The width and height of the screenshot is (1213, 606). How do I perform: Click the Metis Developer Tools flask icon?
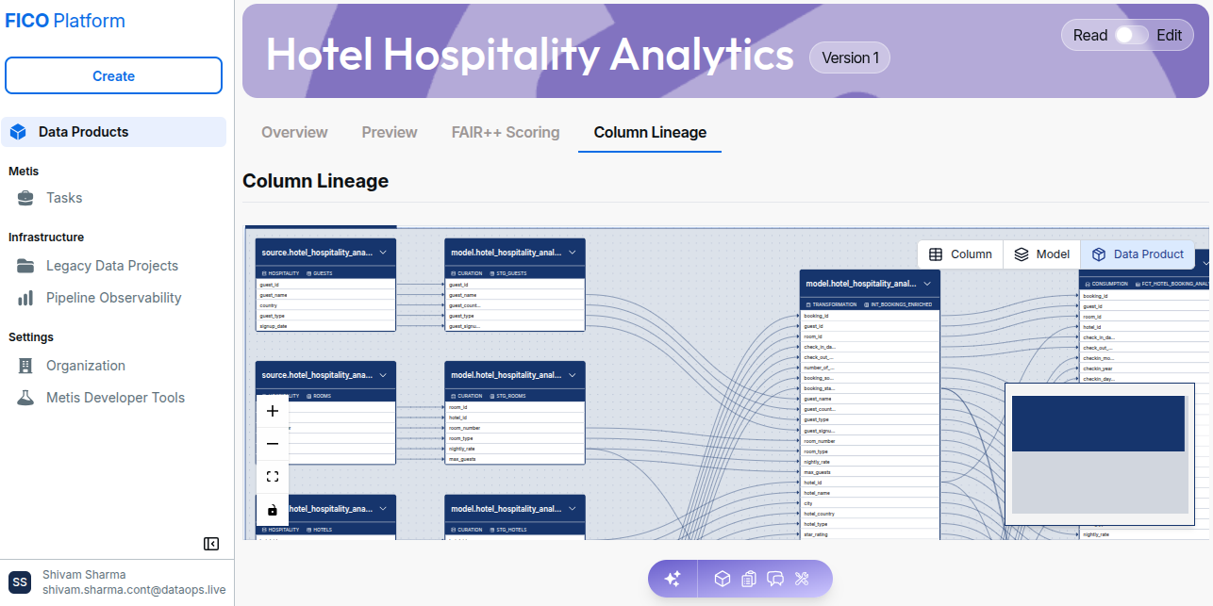25,398
